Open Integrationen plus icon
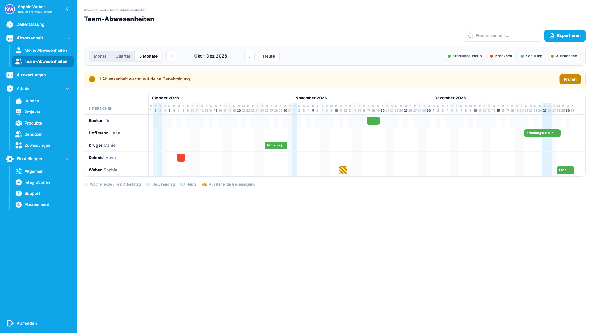593x333 pixels. (x=19, y=182)
